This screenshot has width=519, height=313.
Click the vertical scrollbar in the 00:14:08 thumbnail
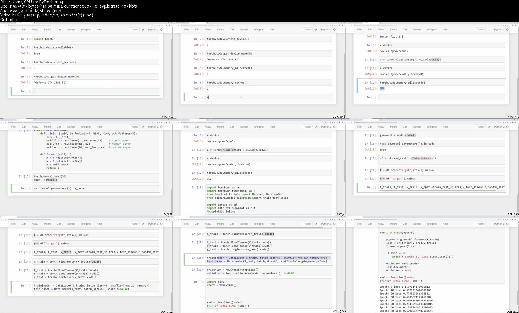click(344, 299)
